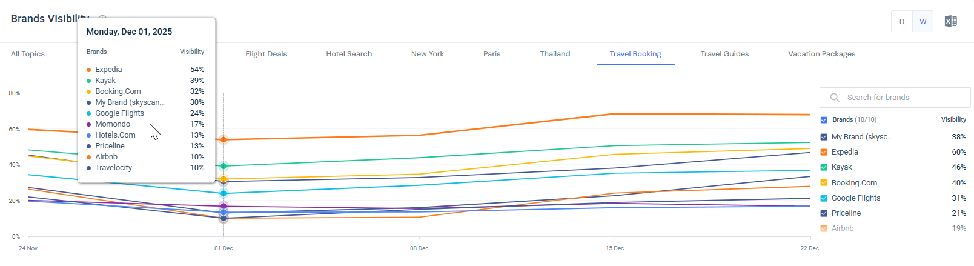Uncheck the Booking.Com brand checkbox

824,182
